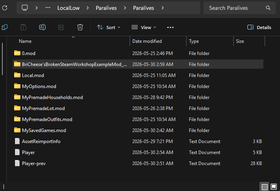
Task: Select BriCheese'sBrokenSteamWorkshopExampleMod folder icon
Action: tap(17, 64)
